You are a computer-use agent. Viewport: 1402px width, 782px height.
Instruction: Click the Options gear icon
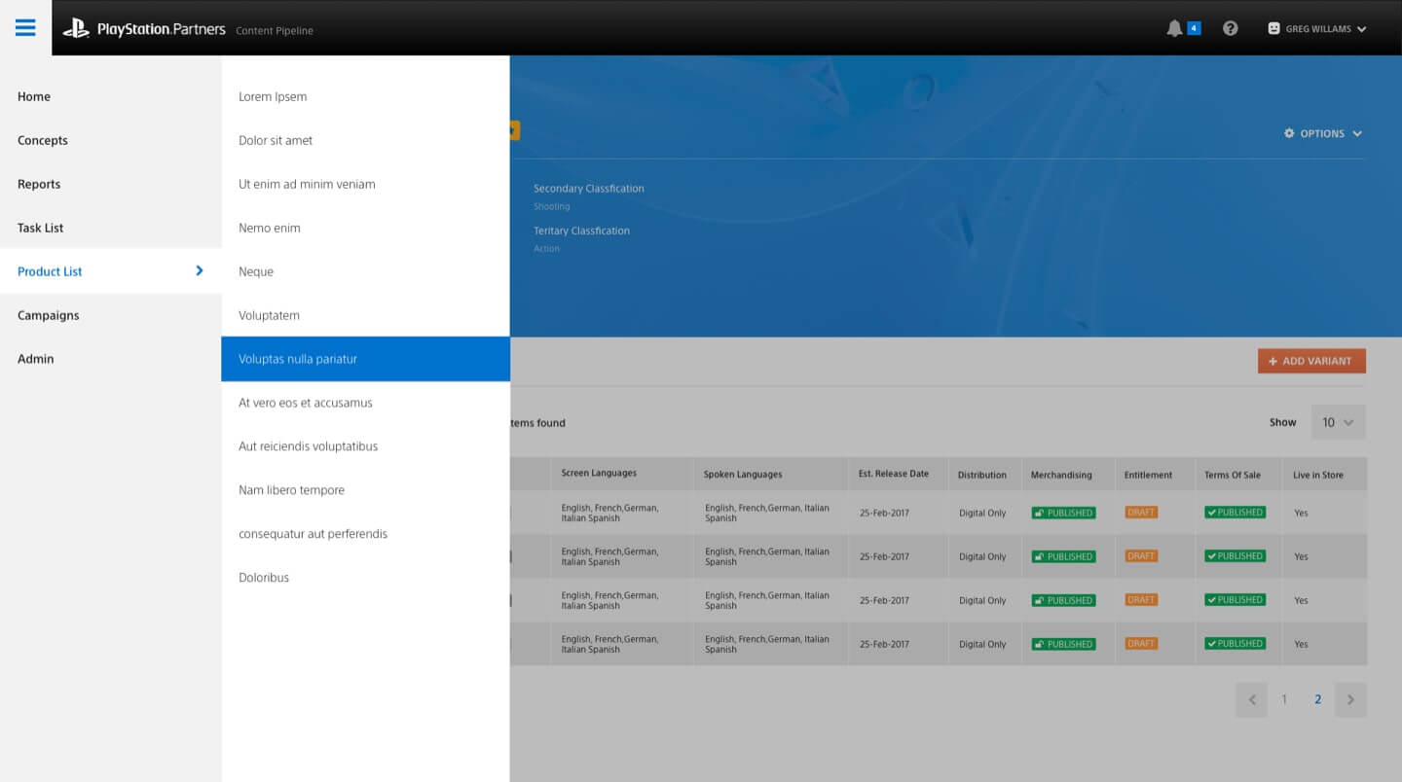[1290, 133]
